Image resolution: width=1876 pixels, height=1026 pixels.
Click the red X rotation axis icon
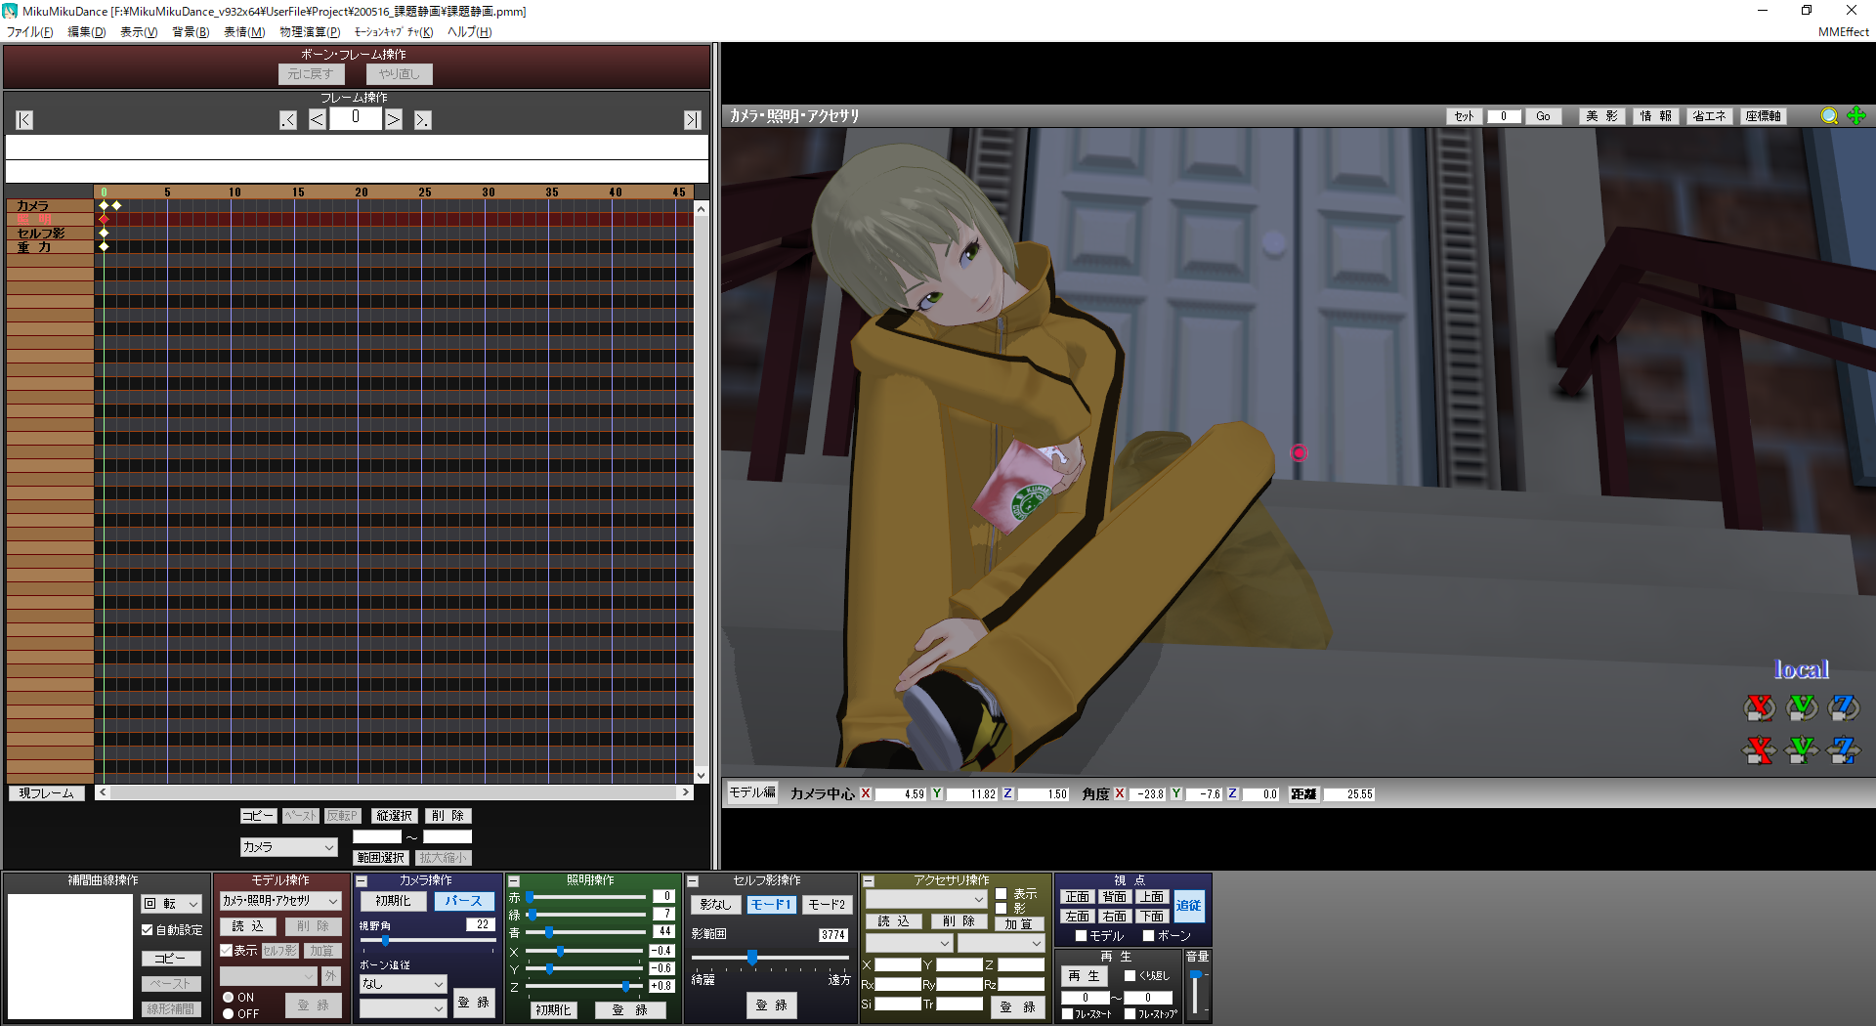1759,706
